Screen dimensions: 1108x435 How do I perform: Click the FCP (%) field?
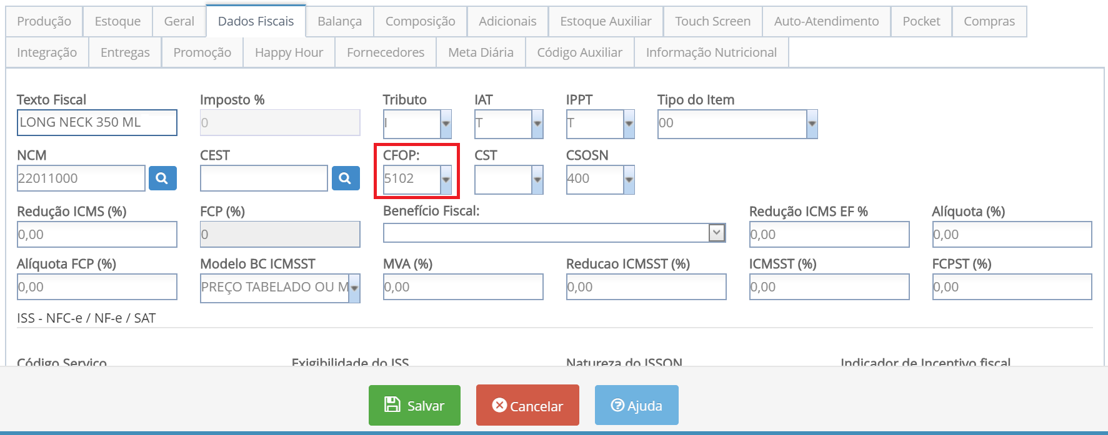[280, 235]
